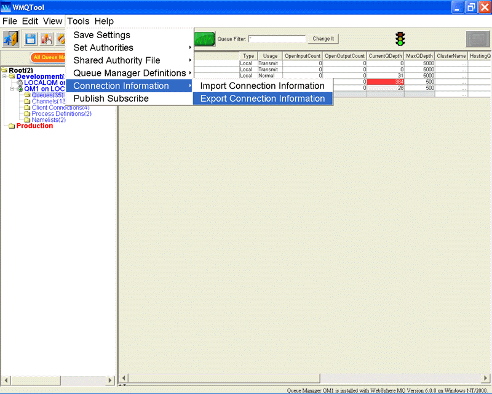This screenshot has width=492, height=394.
Task: Click the exit door toolbar icon
Action: pyautogui.click(x=11, y=39)
